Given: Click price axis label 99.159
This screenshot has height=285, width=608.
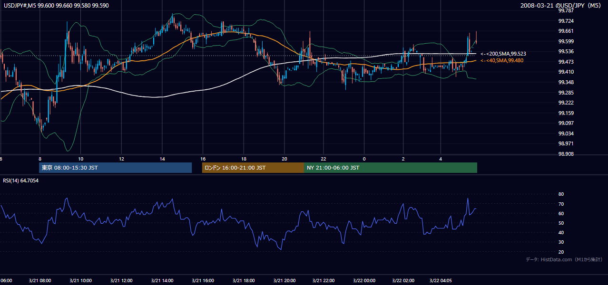Looking at the screenshot, I should tap(567, 113).
